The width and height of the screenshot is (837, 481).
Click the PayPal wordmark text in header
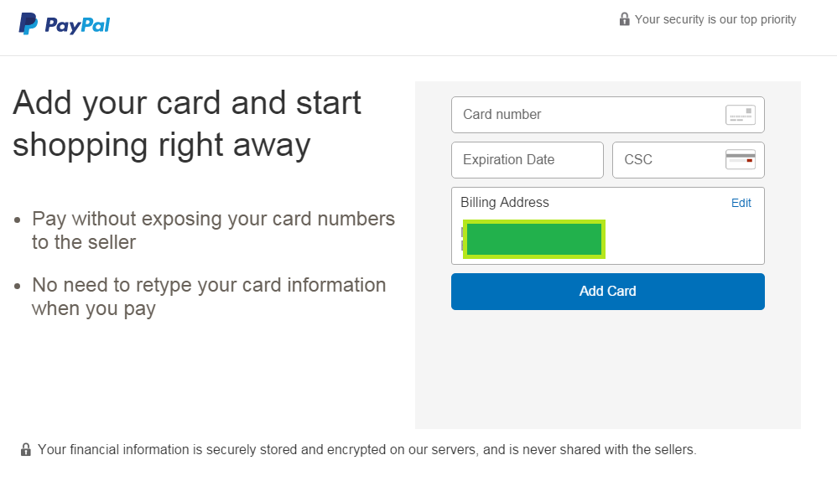coord(77,25)
